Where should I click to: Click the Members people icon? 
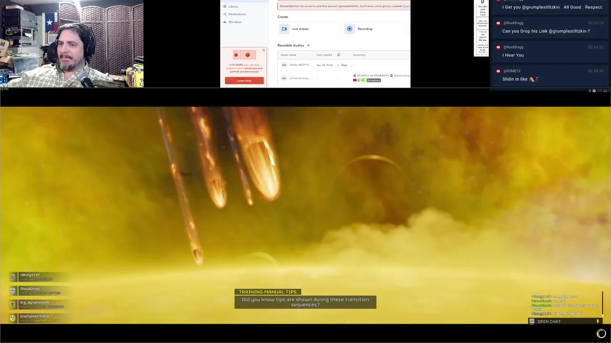click(x=225, y=22)
